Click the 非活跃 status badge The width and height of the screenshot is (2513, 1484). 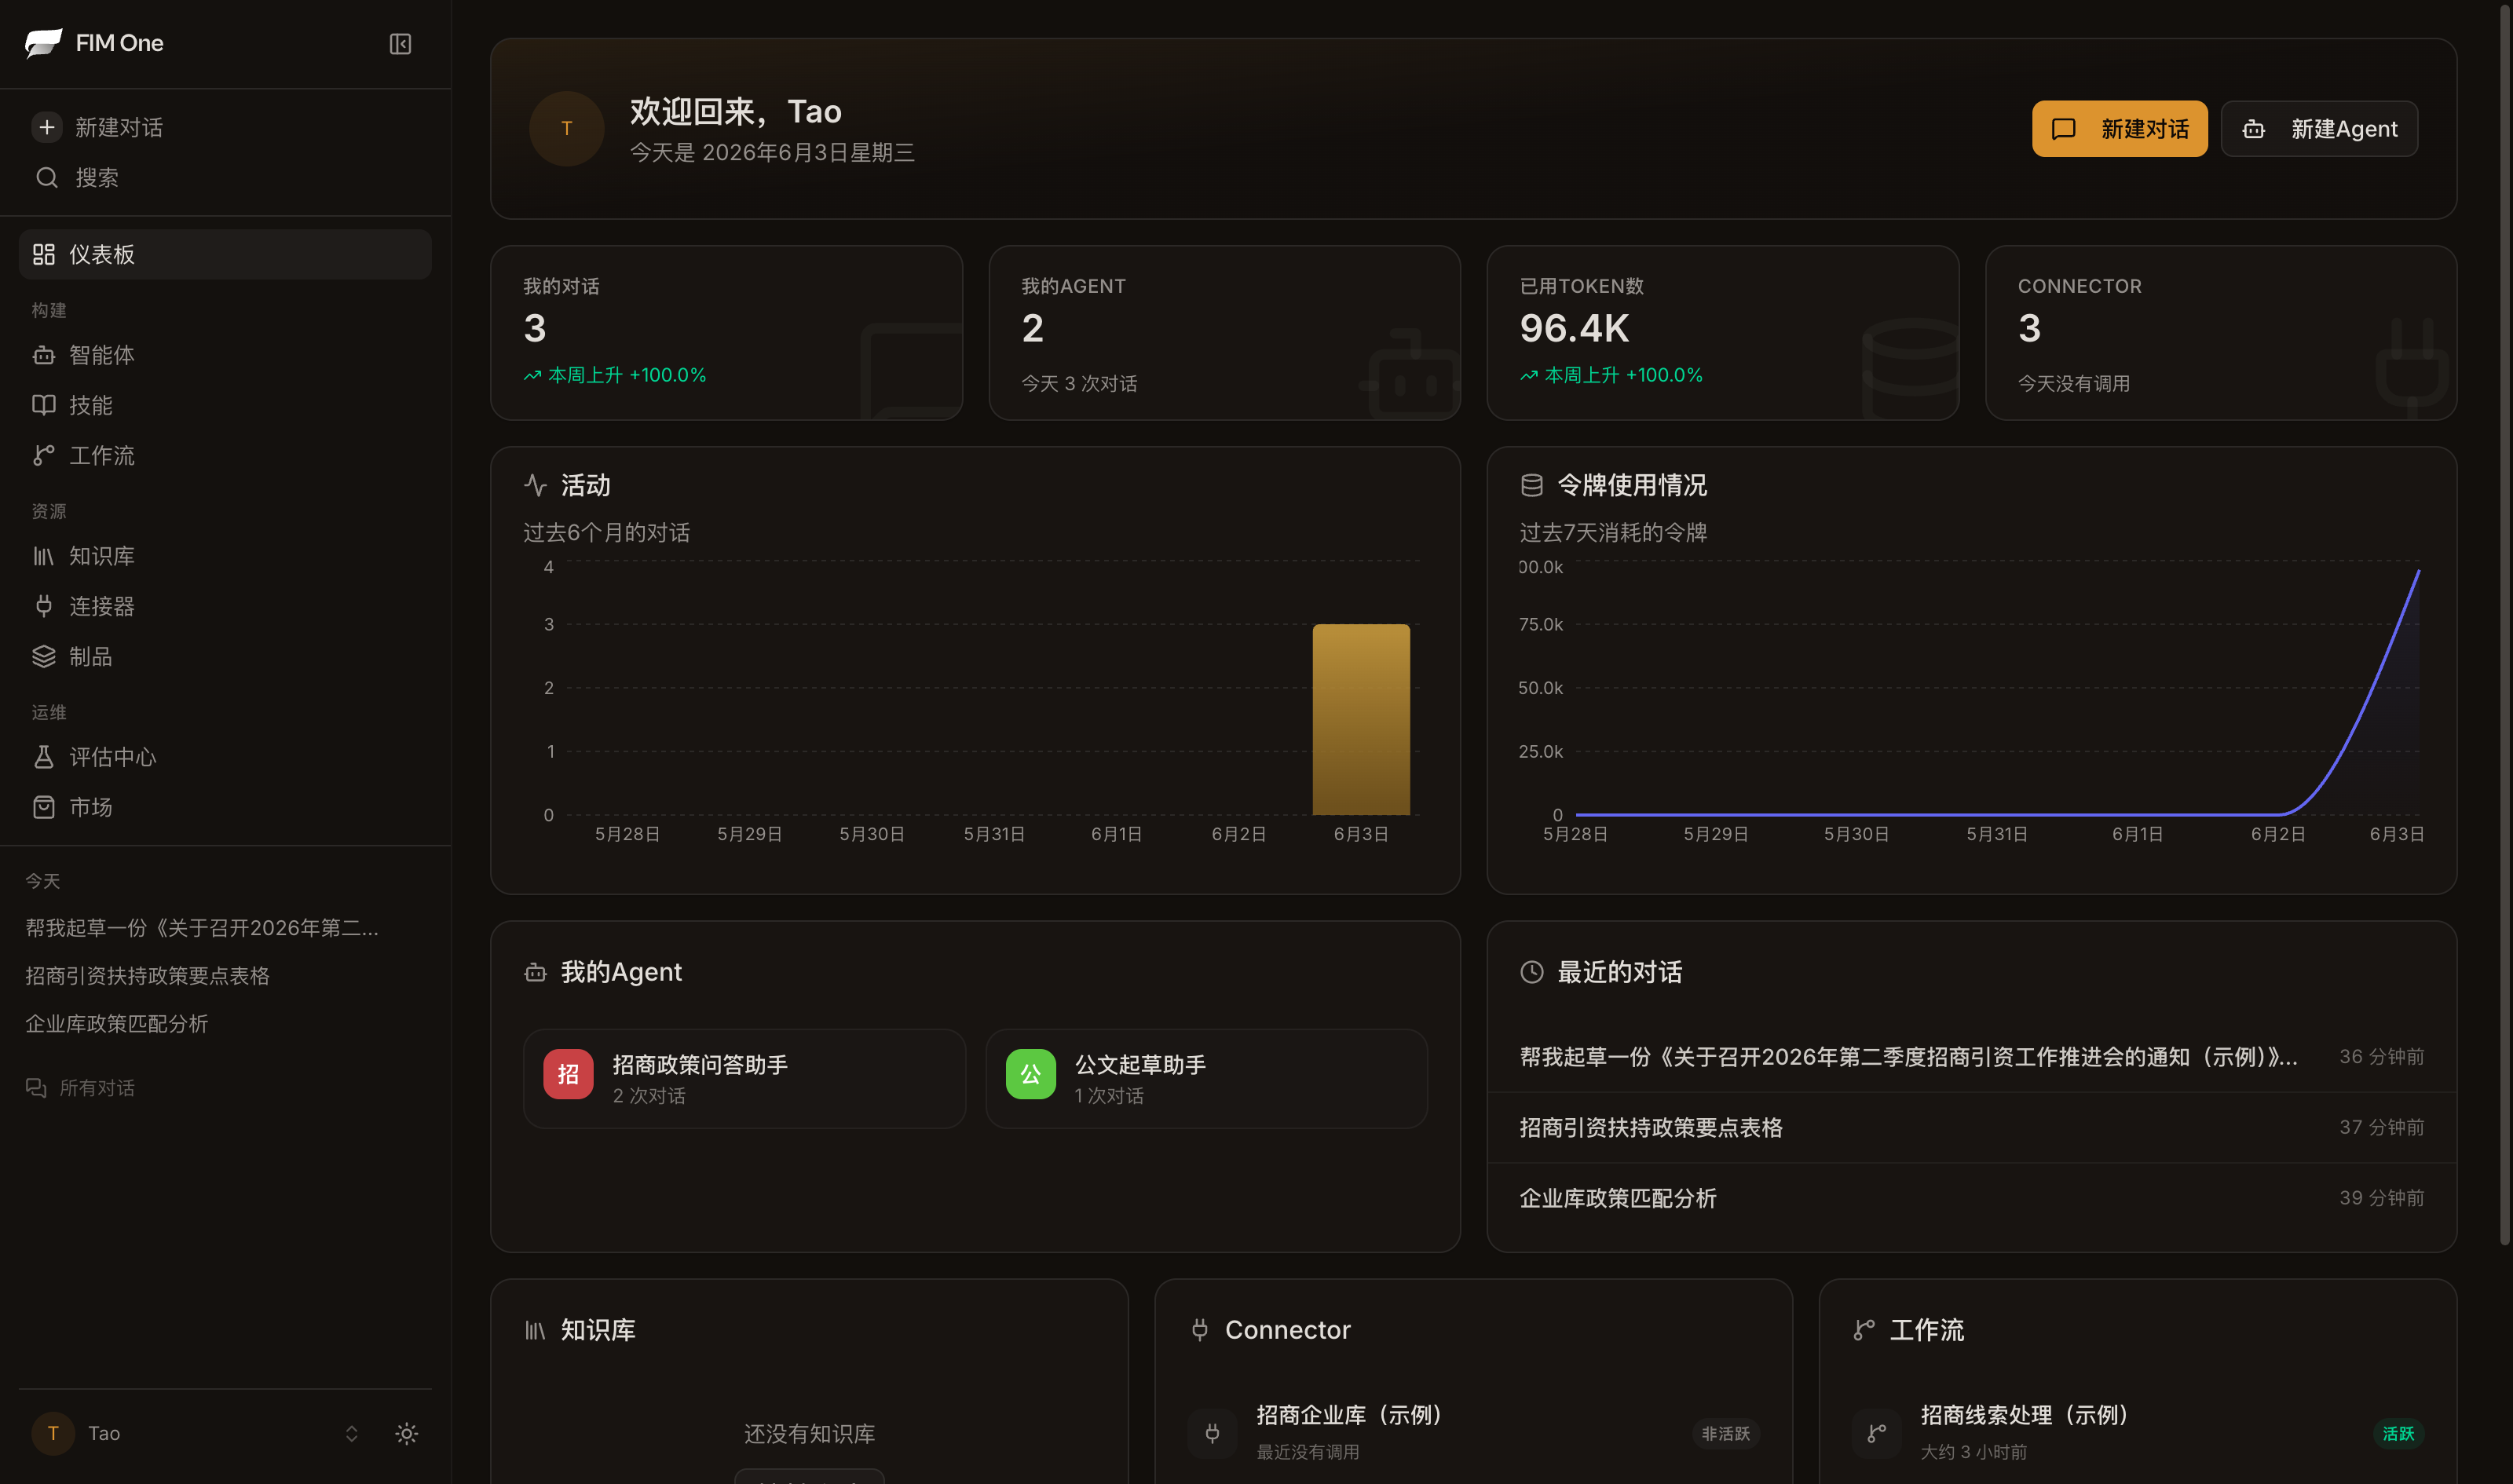(x=1726, y=1434)
